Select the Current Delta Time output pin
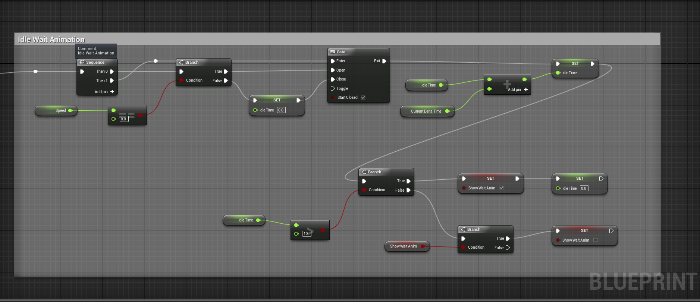The height and width of the screenshot is (302, 700). (x=447, y=111)
